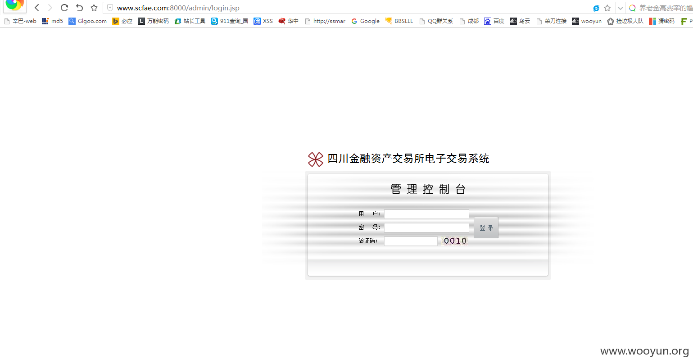693x364 pixels.
Task: Click the colorful search engine selector icon
Action: (632, 8)
